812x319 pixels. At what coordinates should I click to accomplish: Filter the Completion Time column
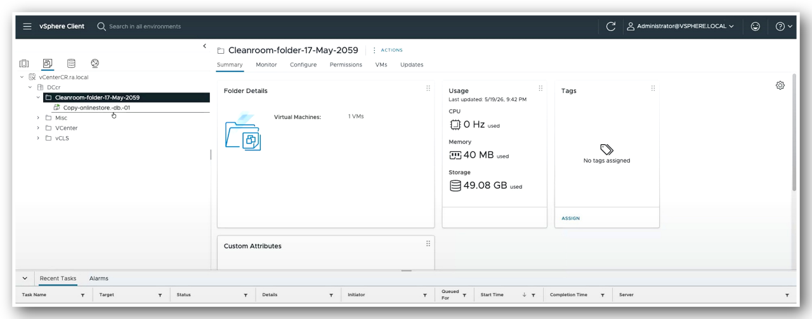pos(602,296)
